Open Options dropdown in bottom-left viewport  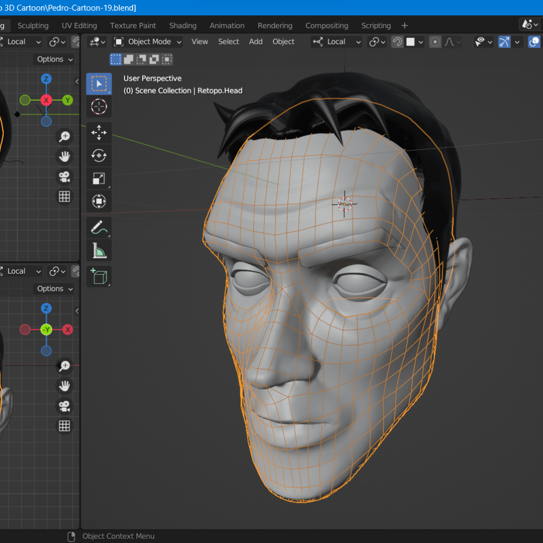(x=54, y=288)
